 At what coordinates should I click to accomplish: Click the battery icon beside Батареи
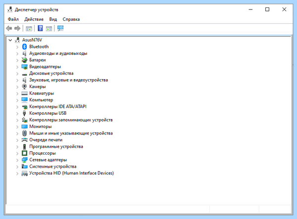(x=24, y=60)
